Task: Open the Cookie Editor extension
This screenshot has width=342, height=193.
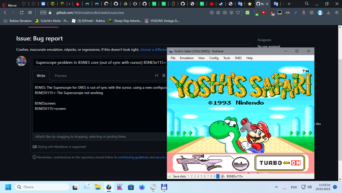Action: 279,12
